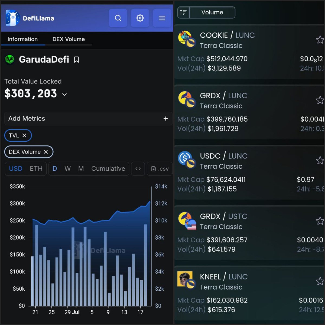Favorite the COOKIE / LUNC pair
325x325 pixels.
point(320,40)
